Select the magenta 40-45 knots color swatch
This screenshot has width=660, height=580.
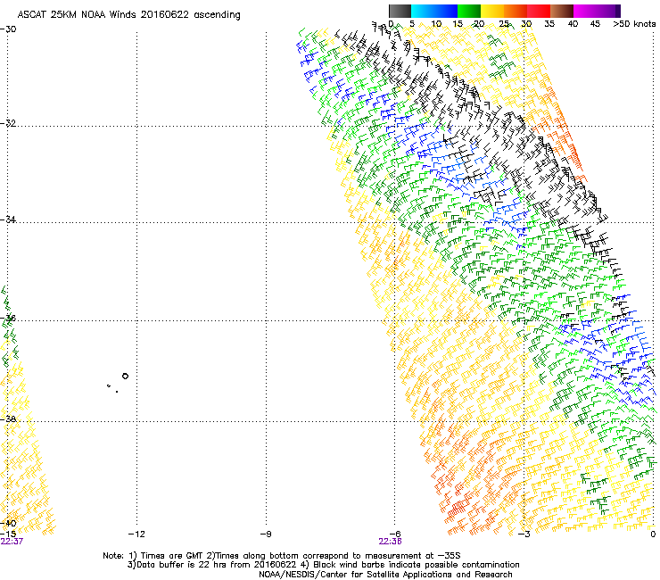pyautogui.click(x=585, y=11)
